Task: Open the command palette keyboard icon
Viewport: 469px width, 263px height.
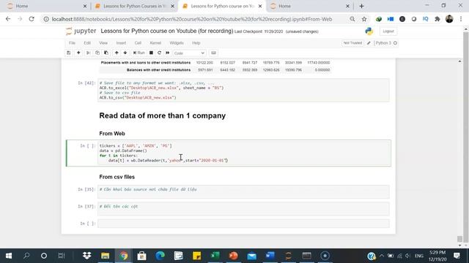Action: (x=213, y=53)
